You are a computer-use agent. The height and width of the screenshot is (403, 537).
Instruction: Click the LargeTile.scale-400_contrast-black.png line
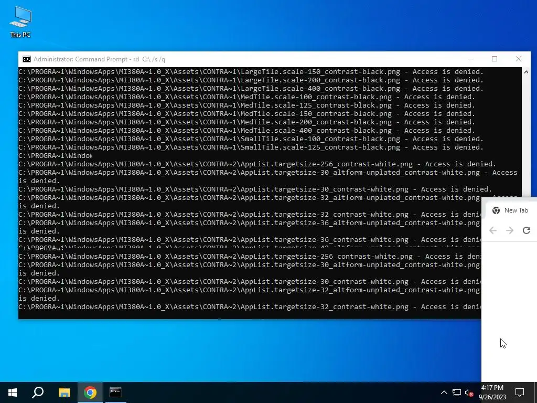tap(251, 88)
